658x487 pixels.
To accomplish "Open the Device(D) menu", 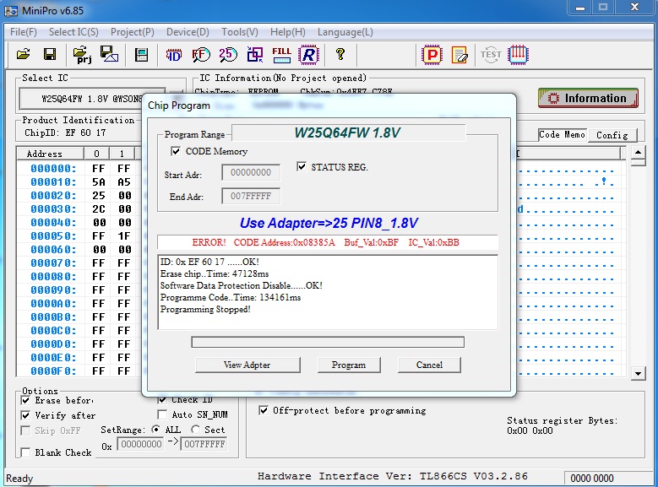I will (x=188, y=32).
